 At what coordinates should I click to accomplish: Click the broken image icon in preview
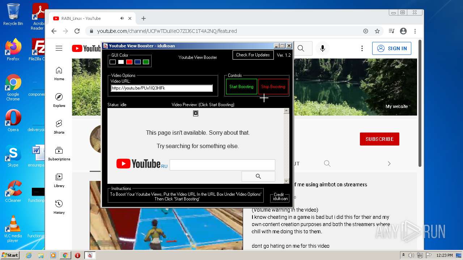point(196,113)
